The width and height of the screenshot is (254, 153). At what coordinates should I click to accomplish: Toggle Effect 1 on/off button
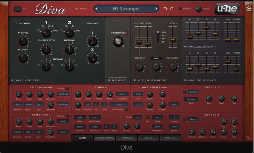pyautogui.click(x=185, y=92)
